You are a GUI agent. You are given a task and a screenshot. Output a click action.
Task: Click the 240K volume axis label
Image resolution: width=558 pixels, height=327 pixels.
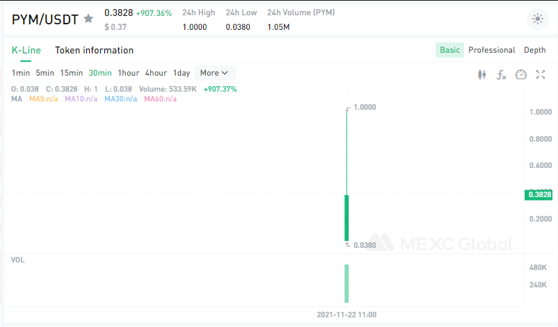click(x=538, y=285)
